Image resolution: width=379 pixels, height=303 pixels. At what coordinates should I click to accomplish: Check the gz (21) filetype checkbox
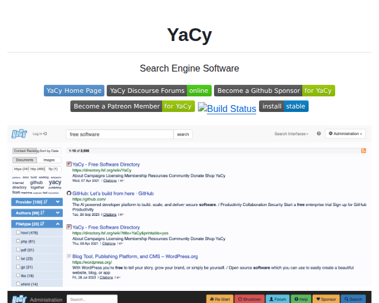click(x=18, y=267)
